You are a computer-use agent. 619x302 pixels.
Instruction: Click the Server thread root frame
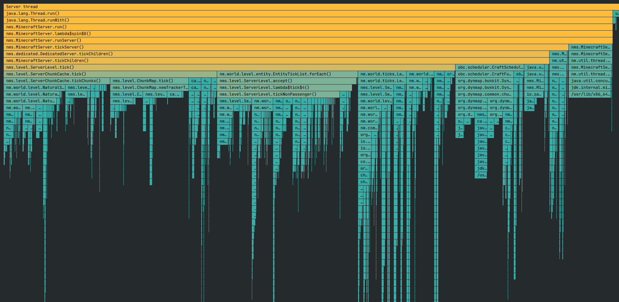click(303, 7)
